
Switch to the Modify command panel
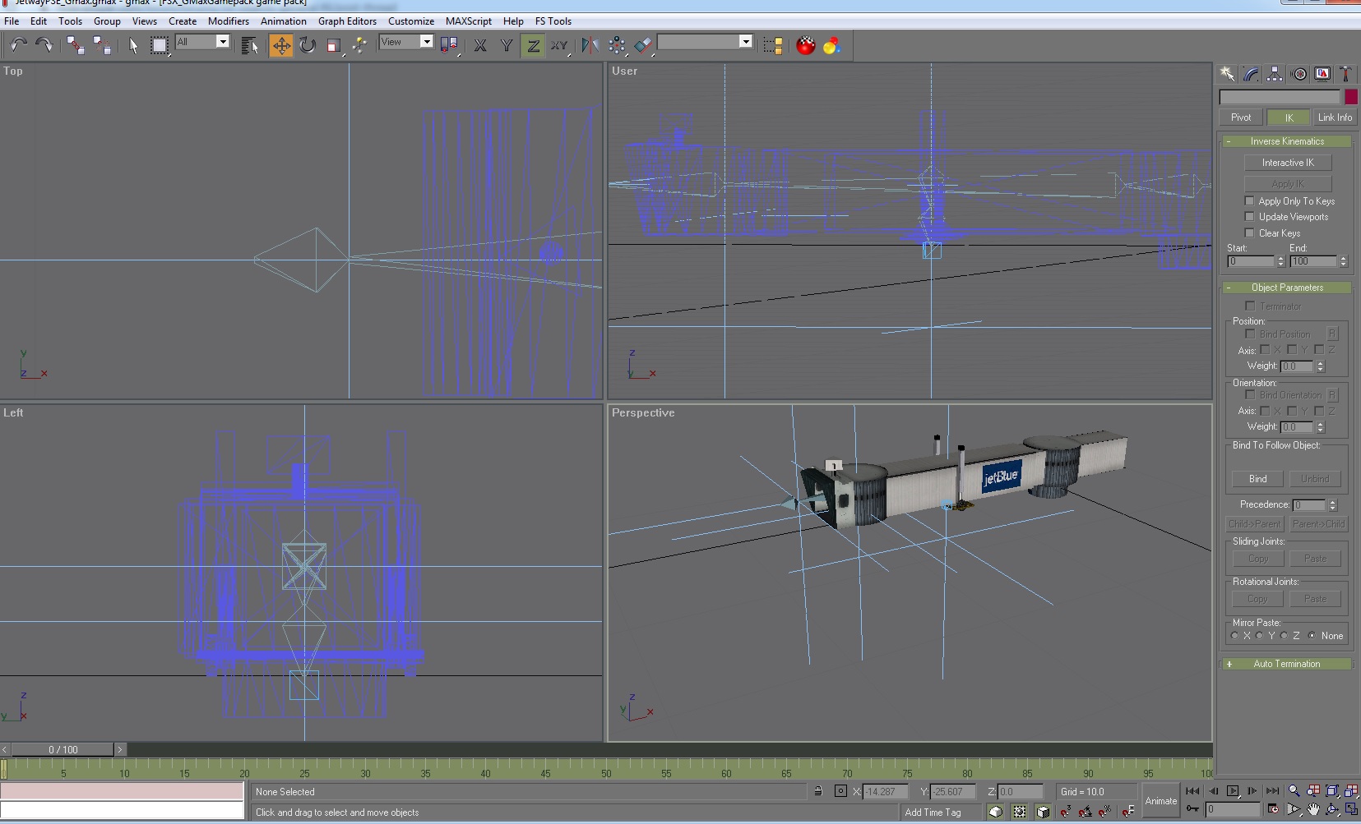(1252, 74)
